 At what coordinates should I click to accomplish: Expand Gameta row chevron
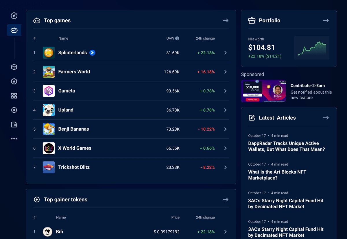pyautogui.click(x=226, y=91)
